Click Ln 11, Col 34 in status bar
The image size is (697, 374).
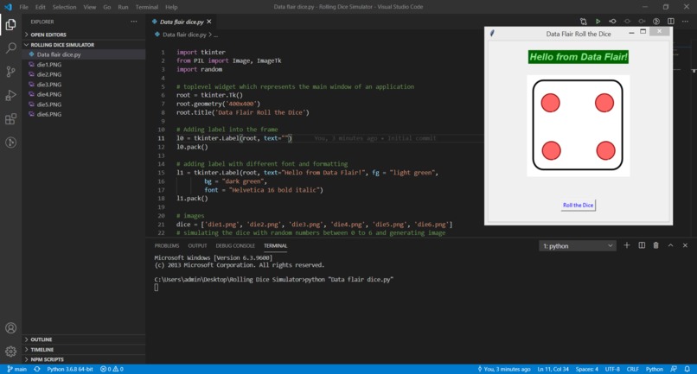553,369
